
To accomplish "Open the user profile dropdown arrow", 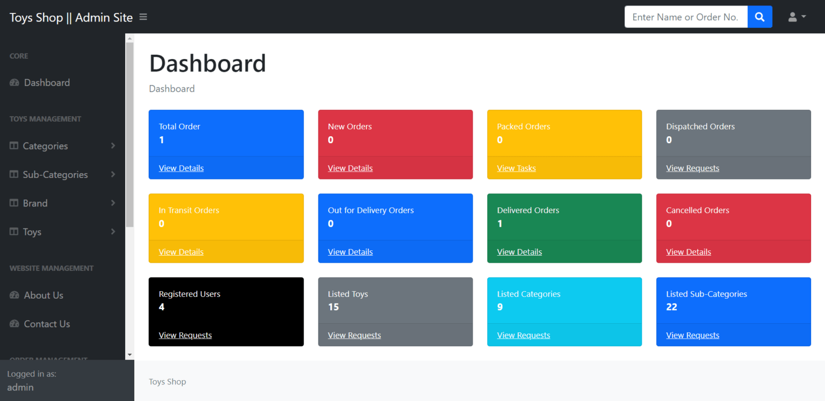I will coord(804,18).
